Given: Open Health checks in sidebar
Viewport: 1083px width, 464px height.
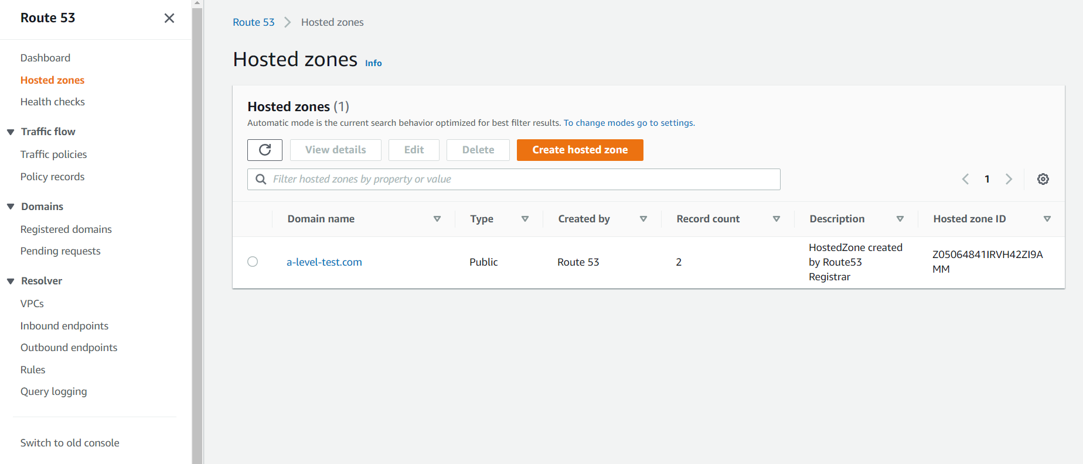Looking at the screenshot, I should 52,102.
